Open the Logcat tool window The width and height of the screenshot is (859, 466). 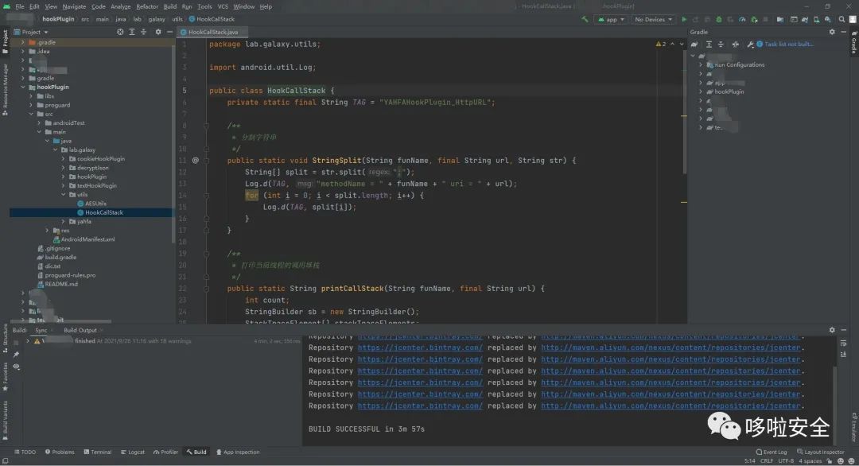133,452
